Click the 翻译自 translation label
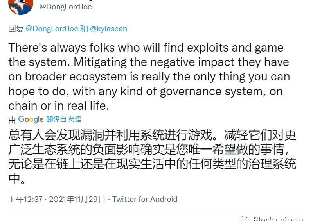 point(56,119)
